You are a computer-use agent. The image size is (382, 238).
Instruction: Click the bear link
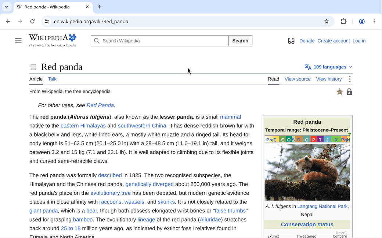[x=91, y=211]
